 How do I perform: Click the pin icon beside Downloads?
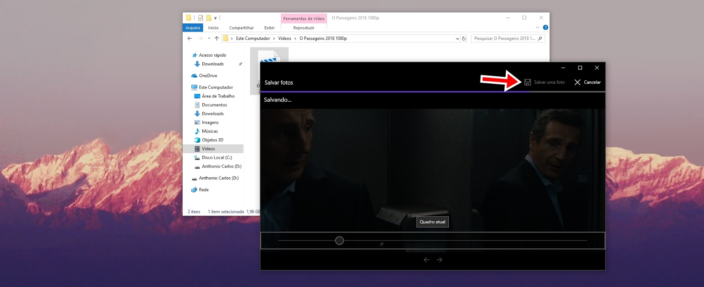[x=240, y=64]
